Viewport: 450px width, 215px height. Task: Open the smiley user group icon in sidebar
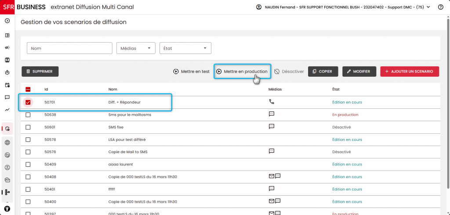coord(7,155)
